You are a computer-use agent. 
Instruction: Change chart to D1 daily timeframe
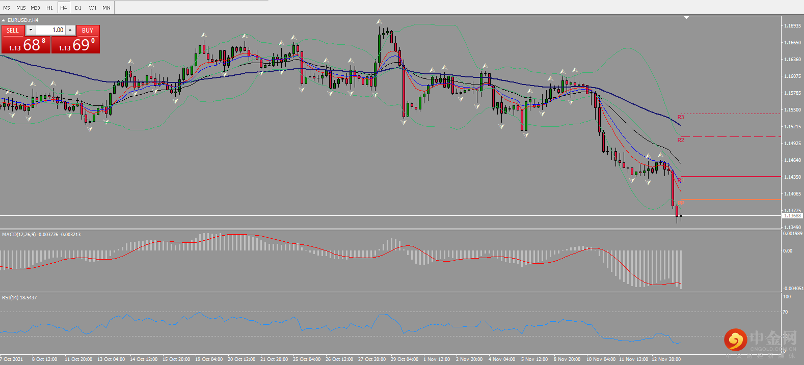78,8
